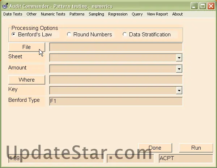Click the Key label
This screenshot has height=168, width=217.
[x=13, y=89]
